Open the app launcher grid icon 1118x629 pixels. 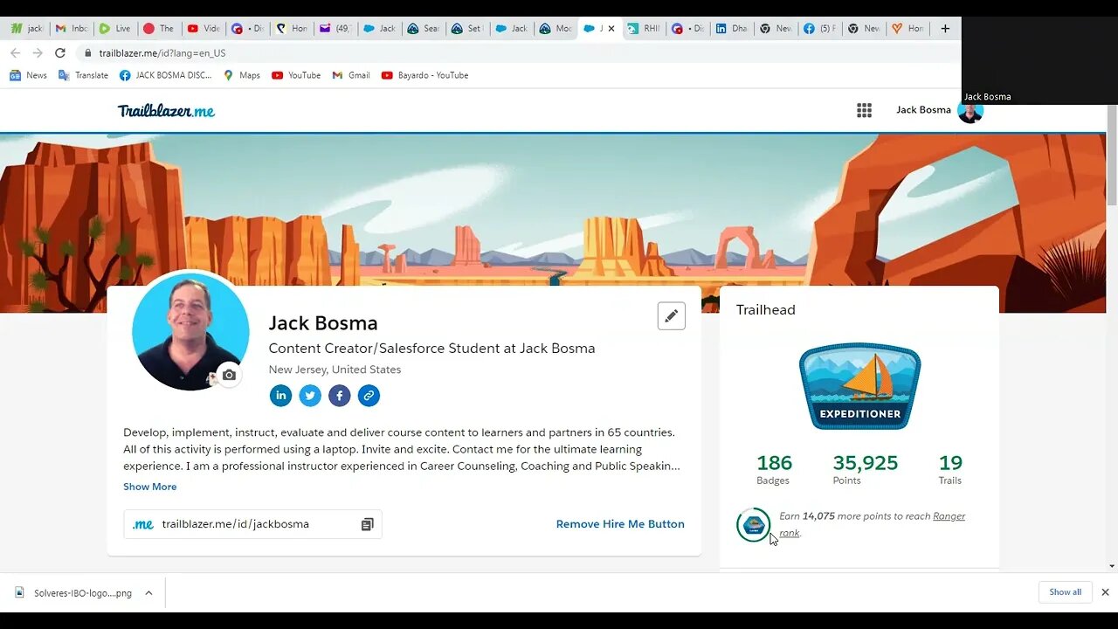pos(864,110)
